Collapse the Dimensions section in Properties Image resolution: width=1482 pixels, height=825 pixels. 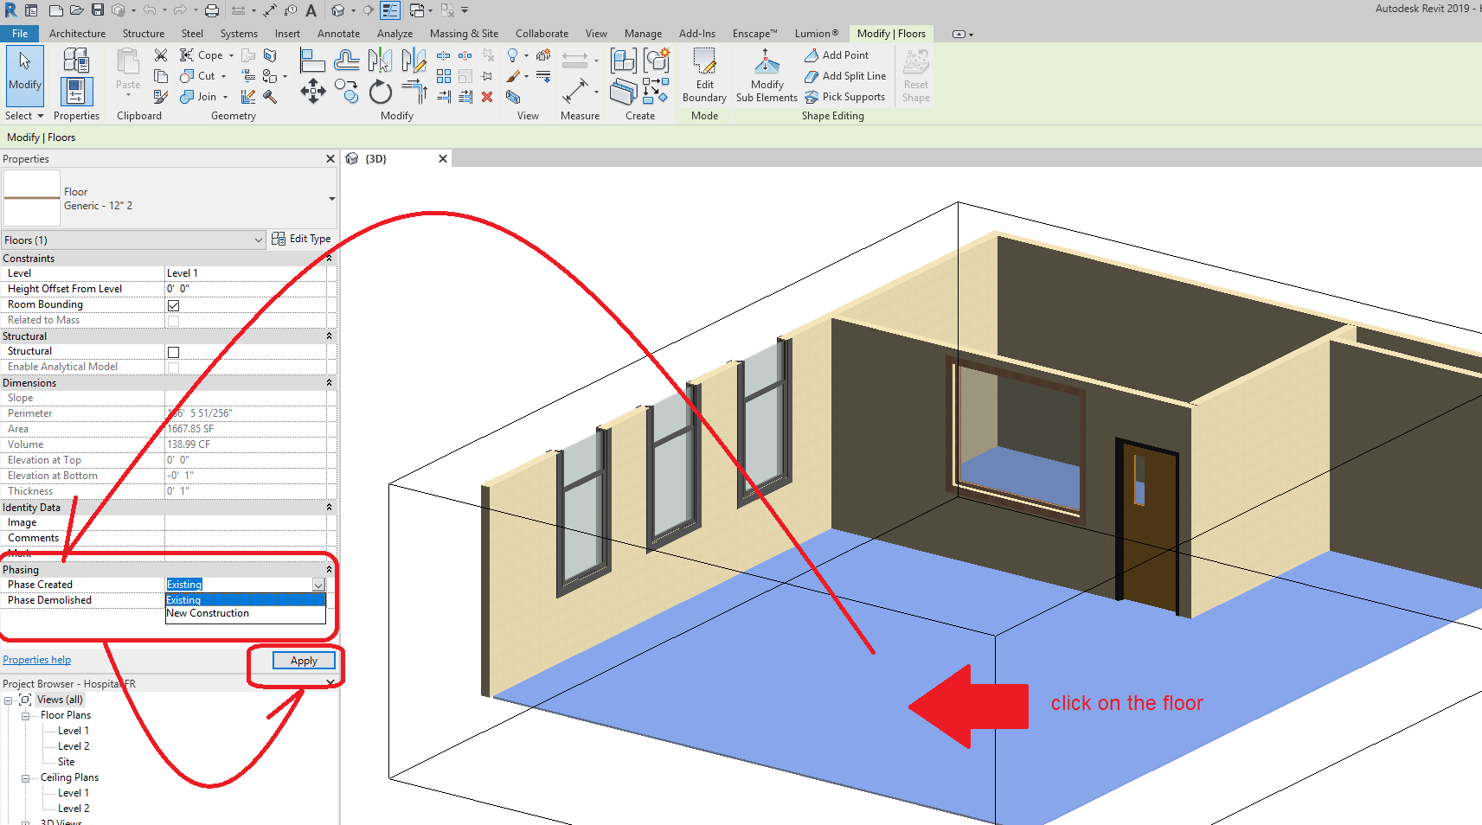click(329, 382)
